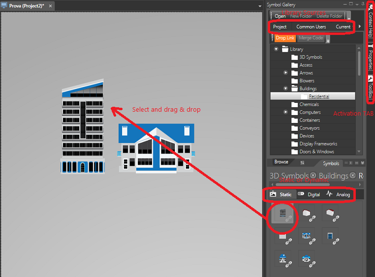The width and height of the screenshot is (375, 277).
Task: Remove the Buildings breadcrumb with its X
Action: (353, 176)
